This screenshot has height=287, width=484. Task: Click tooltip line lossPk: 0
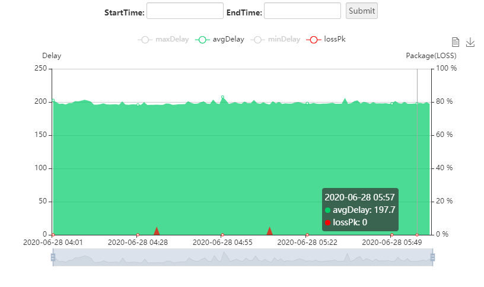(x=346, y=222)
